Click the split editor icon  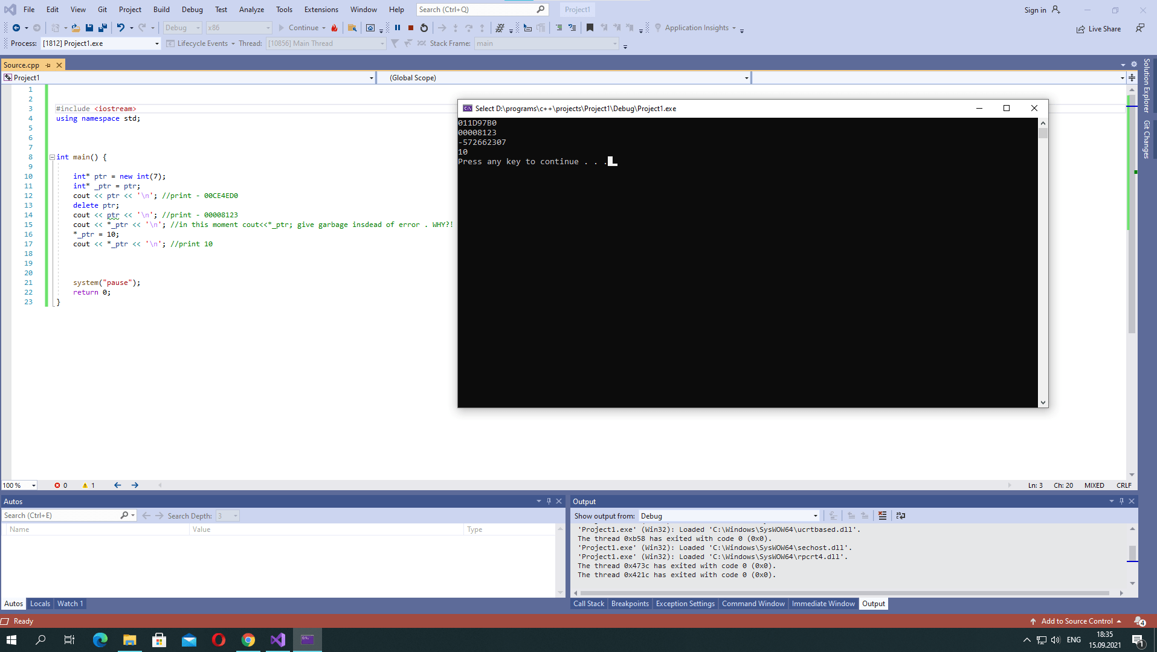[x=1132, y=78]
